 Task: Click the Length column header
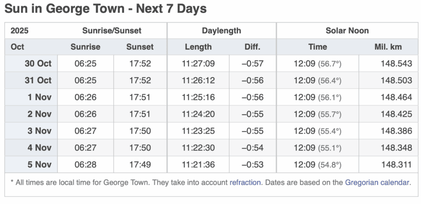point(198,47)
